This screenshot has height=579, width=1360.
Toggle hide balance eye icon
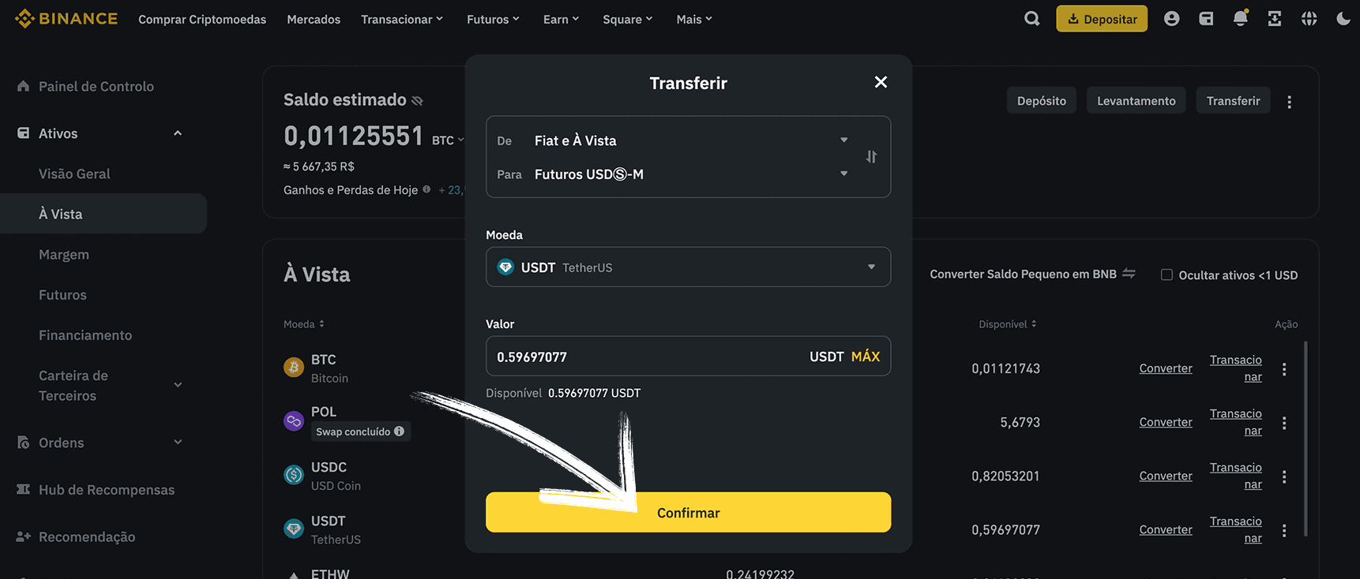pos(417,100)
